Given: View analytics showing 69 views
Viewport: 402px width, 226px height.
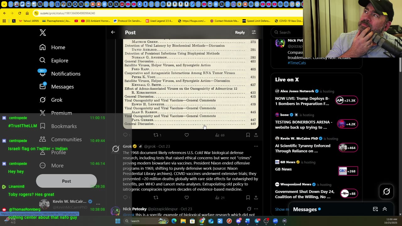Looking at the screenshot, I should point(220,135).
